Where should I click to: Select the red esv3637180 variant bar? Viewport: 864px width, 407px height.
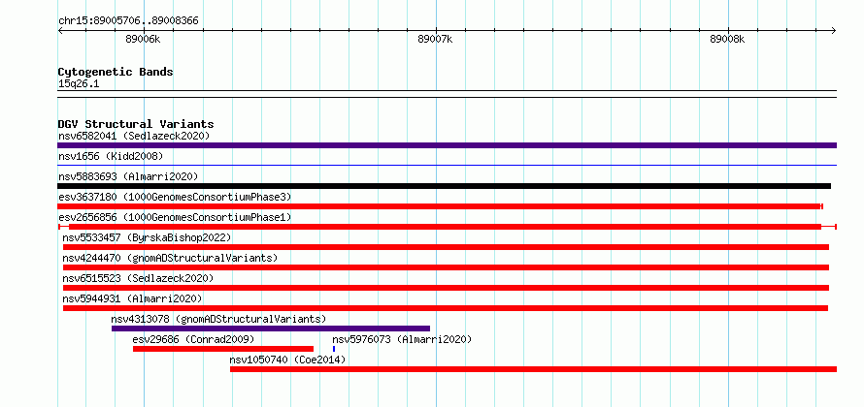point(441,206)
